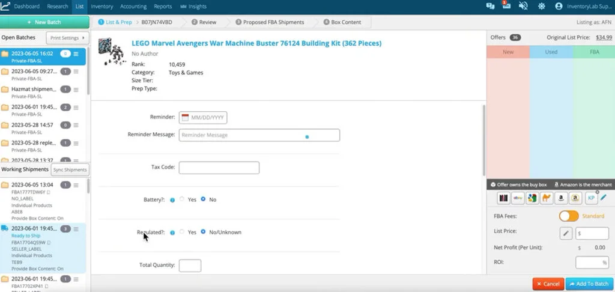Open the Inventory menu
Viewport: 615px width, 292px height.
(102, 7)
